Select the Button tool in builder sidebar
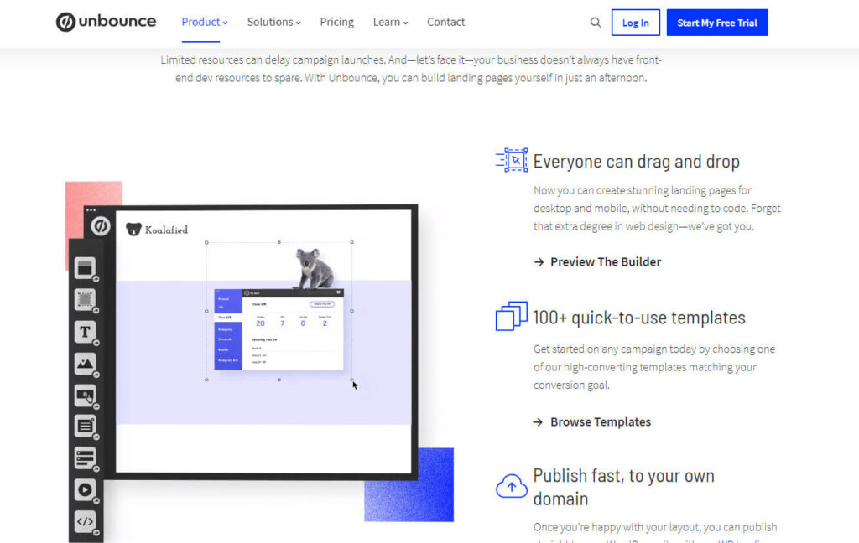This screenshot has height=543, width=859. tap(85, 396)
